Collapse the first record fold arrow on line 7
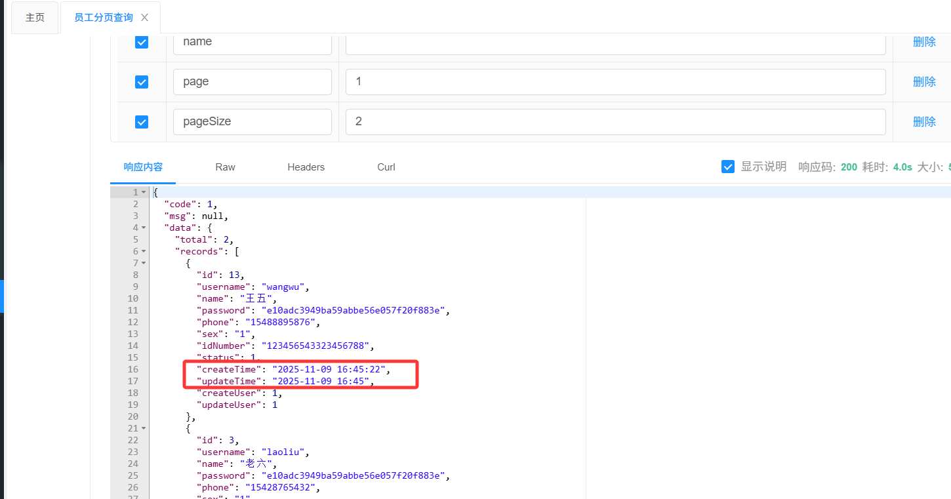Image resolution: width=951 pixels, height=499 pixels. (144, 263)
